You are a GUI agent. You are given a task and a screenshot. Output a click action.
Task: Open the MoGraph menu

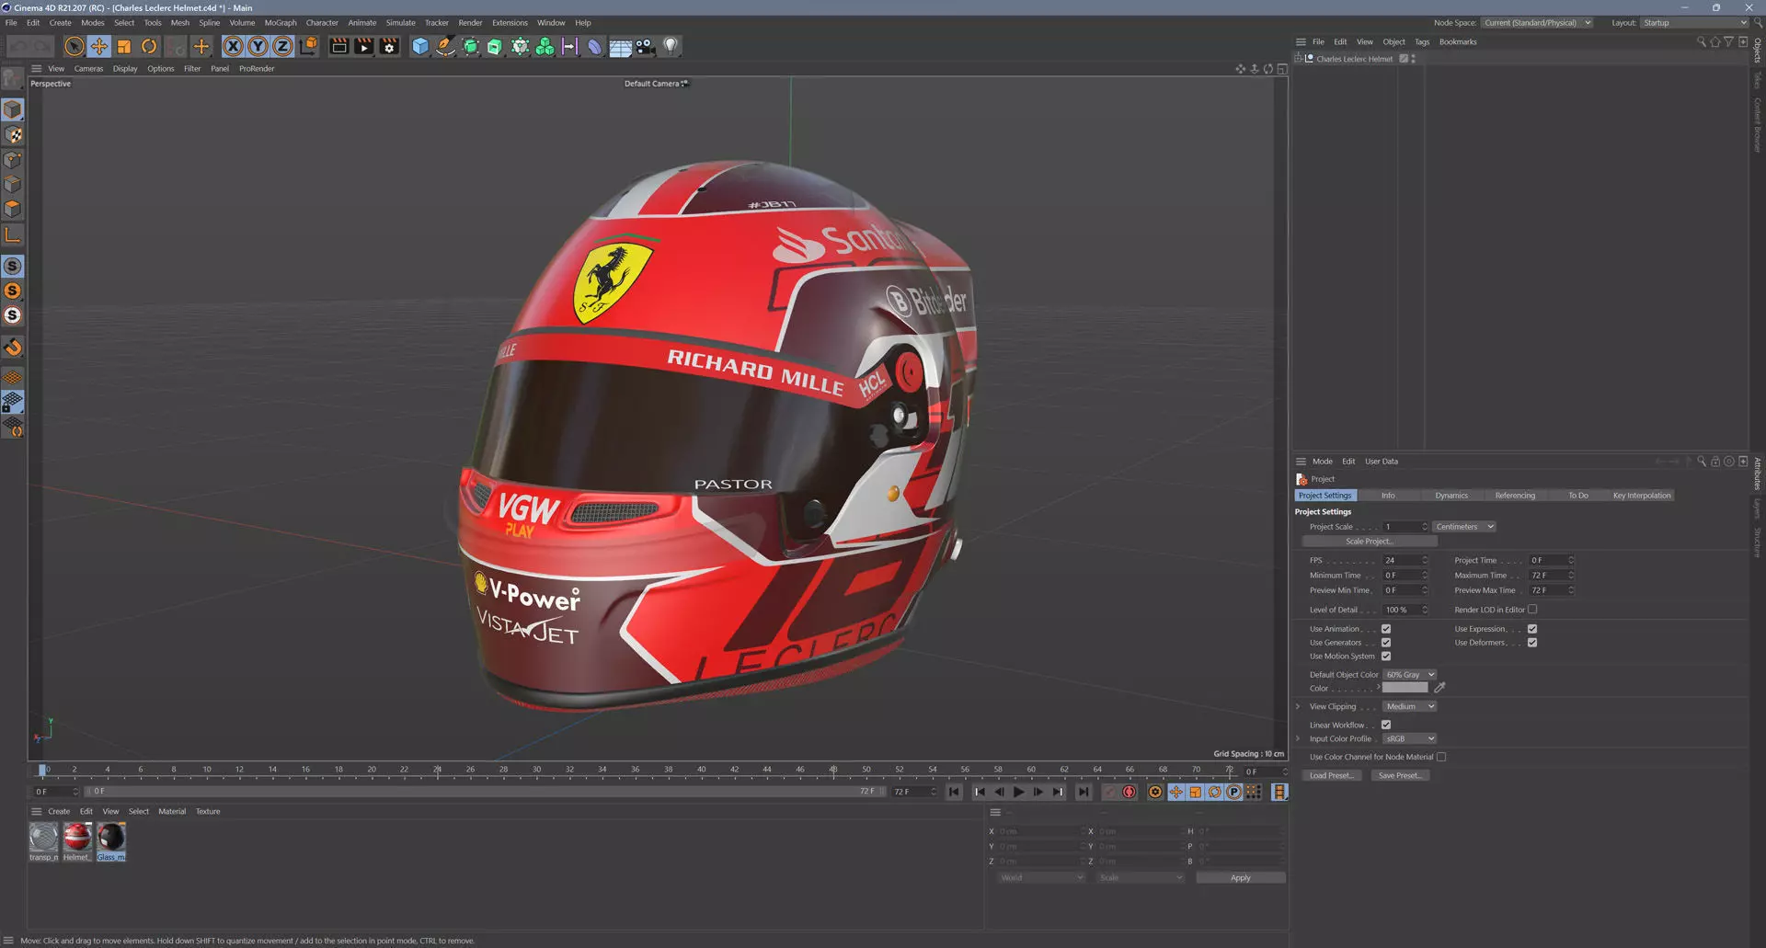(281, 23)
